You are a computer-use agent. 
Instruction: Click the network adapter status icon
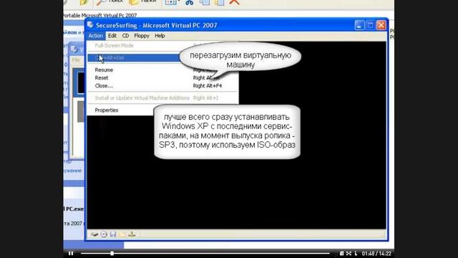(x=132, y=234)
